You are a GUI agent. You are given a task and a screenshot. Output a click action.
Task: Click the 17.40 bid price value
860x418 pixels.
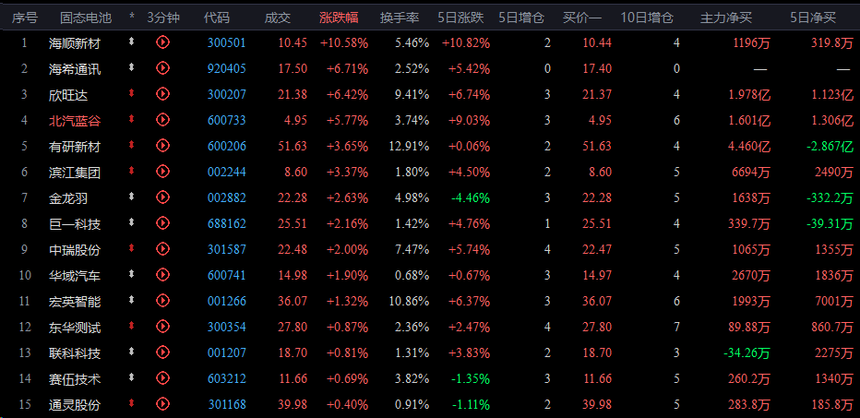tap(597, 68)
